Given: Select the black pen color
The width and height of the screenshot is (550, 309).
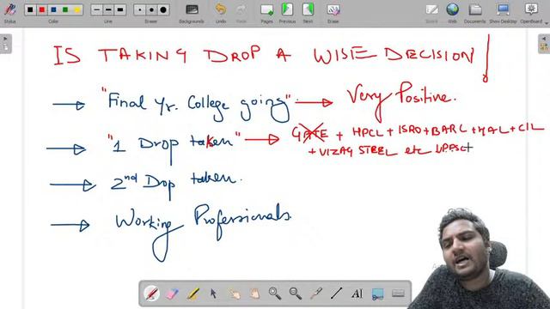Looking at the screenshot, I should 31,9.
